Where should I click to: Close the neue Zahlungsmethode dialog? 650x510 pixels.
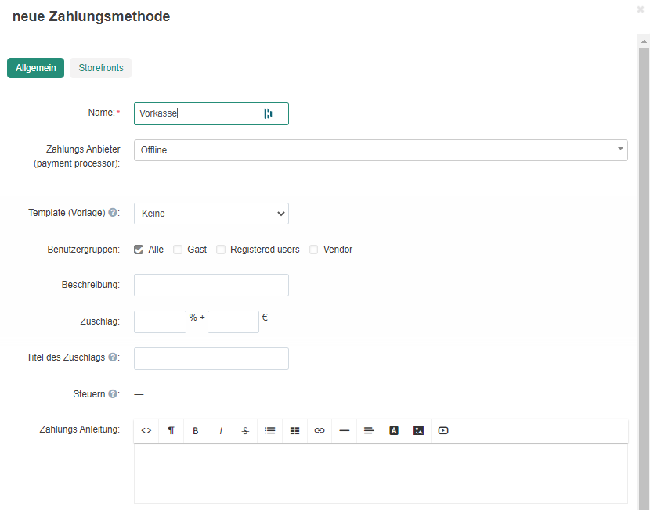click(641, 9)
